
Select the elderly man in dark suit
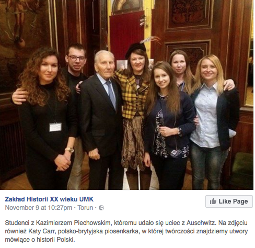(x=103, y=119)
